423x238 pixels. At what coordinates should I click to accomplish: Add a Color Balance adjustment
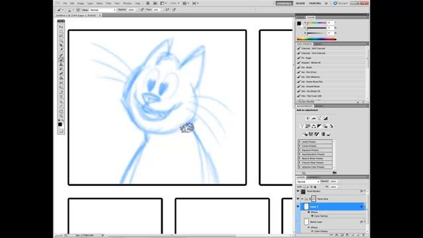(314, 126)
